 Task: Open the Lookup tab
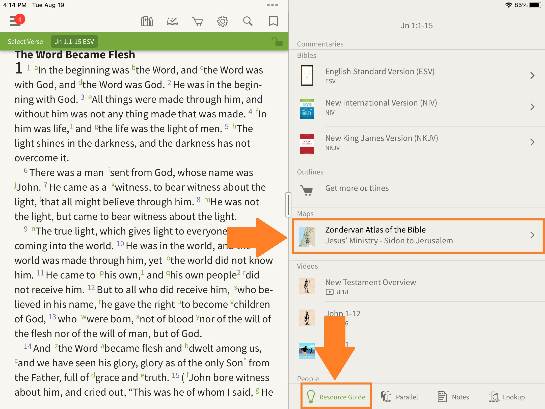507,397
